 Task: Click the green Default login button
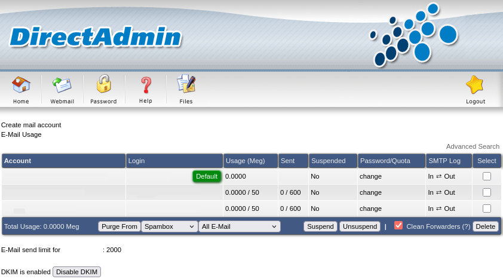[207, 176]
